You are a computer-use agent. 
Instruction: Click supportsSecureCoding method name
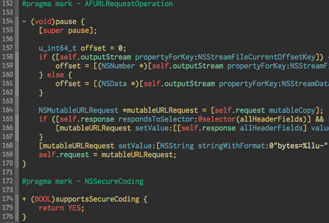point(97,199)
